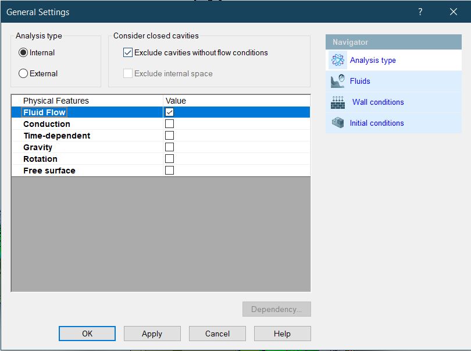
Task: Check the Time-dependent option
Action: tap(169, 136)
